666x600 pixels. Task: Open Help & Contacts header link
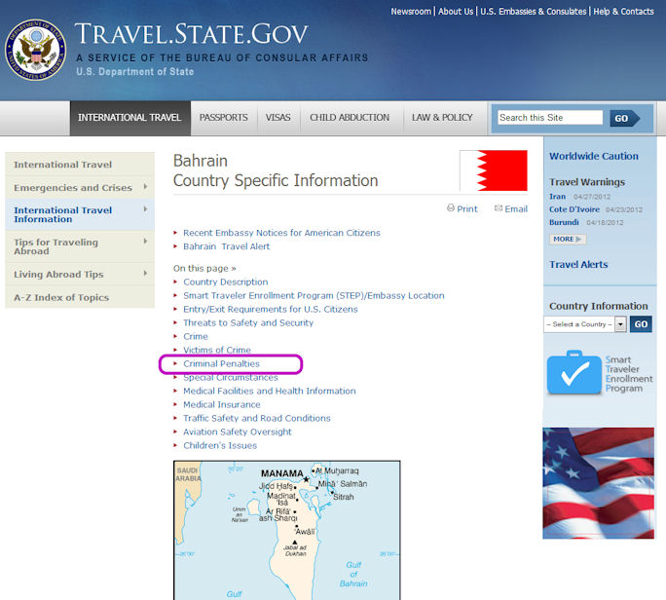[623, 12]
